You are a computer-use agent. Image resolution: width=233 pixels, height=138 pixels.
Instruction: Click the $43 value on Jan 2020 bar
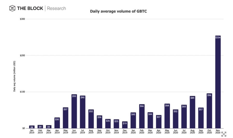[133, 114]
